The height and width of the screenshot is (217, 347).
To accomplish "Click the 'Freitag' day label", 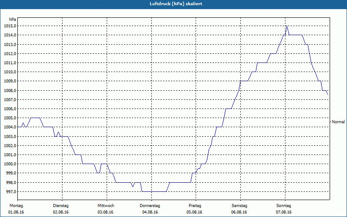I will coord(195,206).
